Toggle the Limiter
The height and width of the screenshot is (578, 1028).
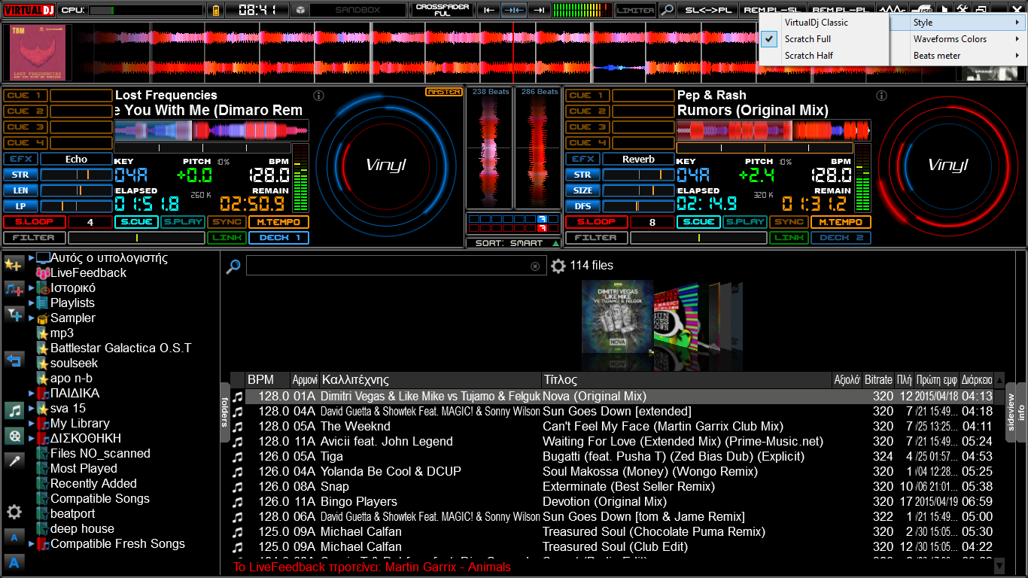point(636,10)
